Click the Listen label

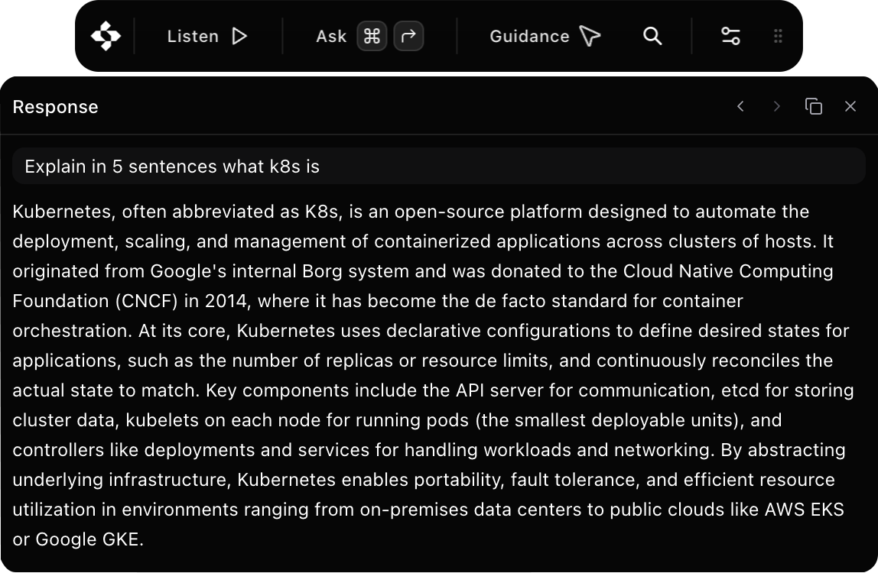193,36
